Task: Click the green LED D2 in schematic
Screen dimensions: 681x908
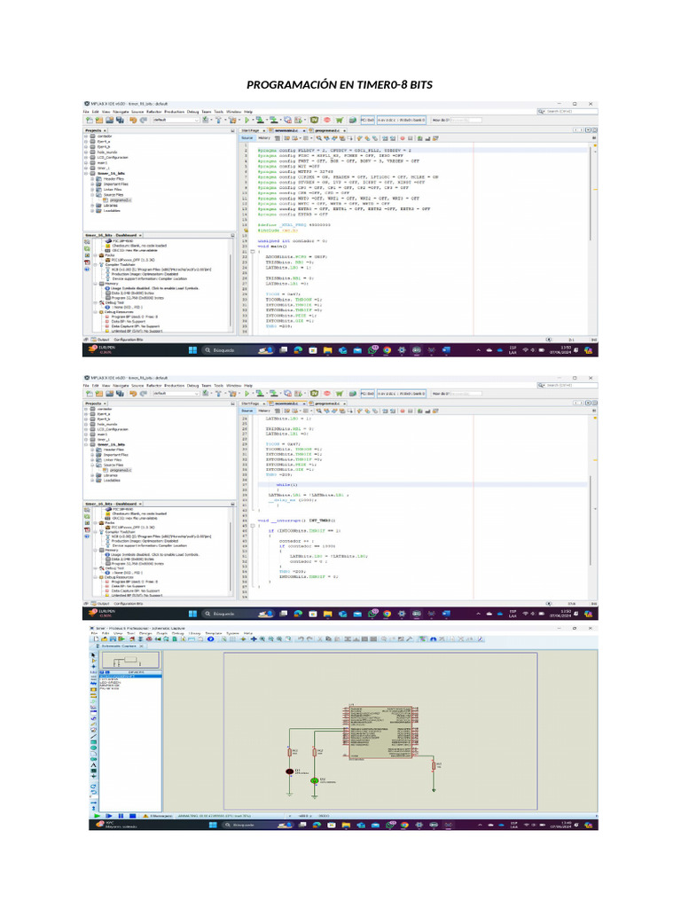Action: tap(314, 779)
